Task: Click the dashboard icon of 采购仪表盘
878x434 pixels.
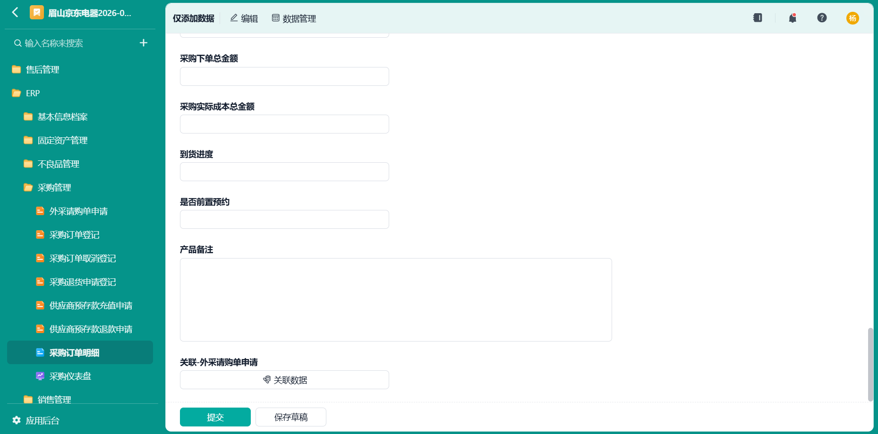Action: [x=40, y=376]
